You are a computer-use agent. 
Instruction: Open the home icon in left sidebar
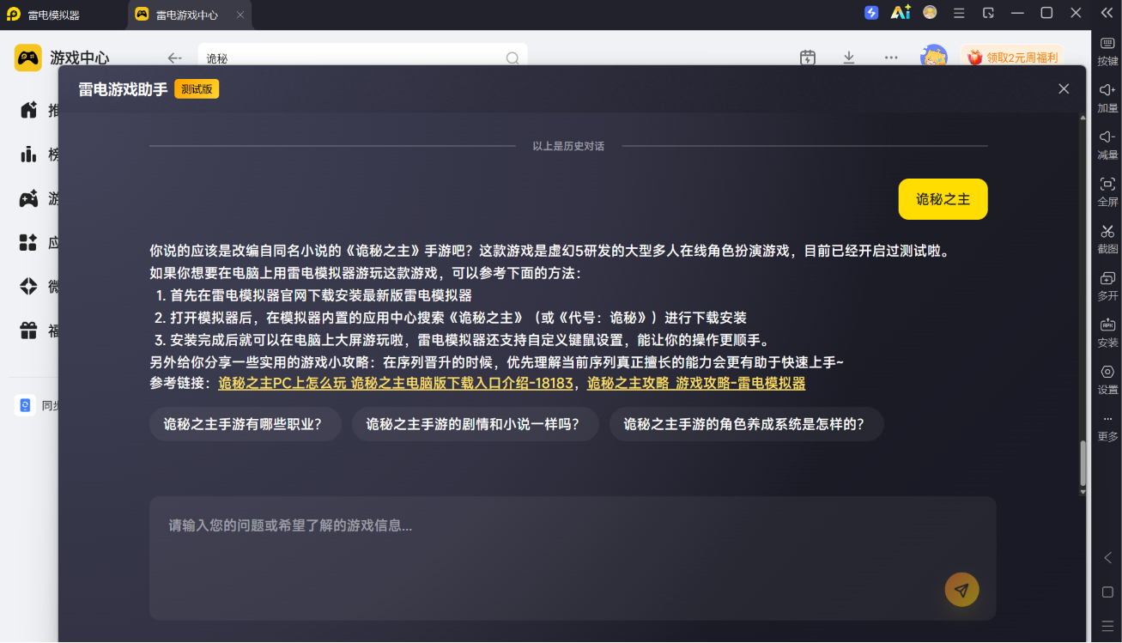[28, 110]
